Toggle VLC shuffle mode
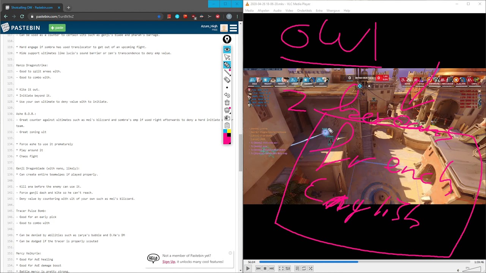The height and width of the screenshot is (273, 486). point(310,268)
